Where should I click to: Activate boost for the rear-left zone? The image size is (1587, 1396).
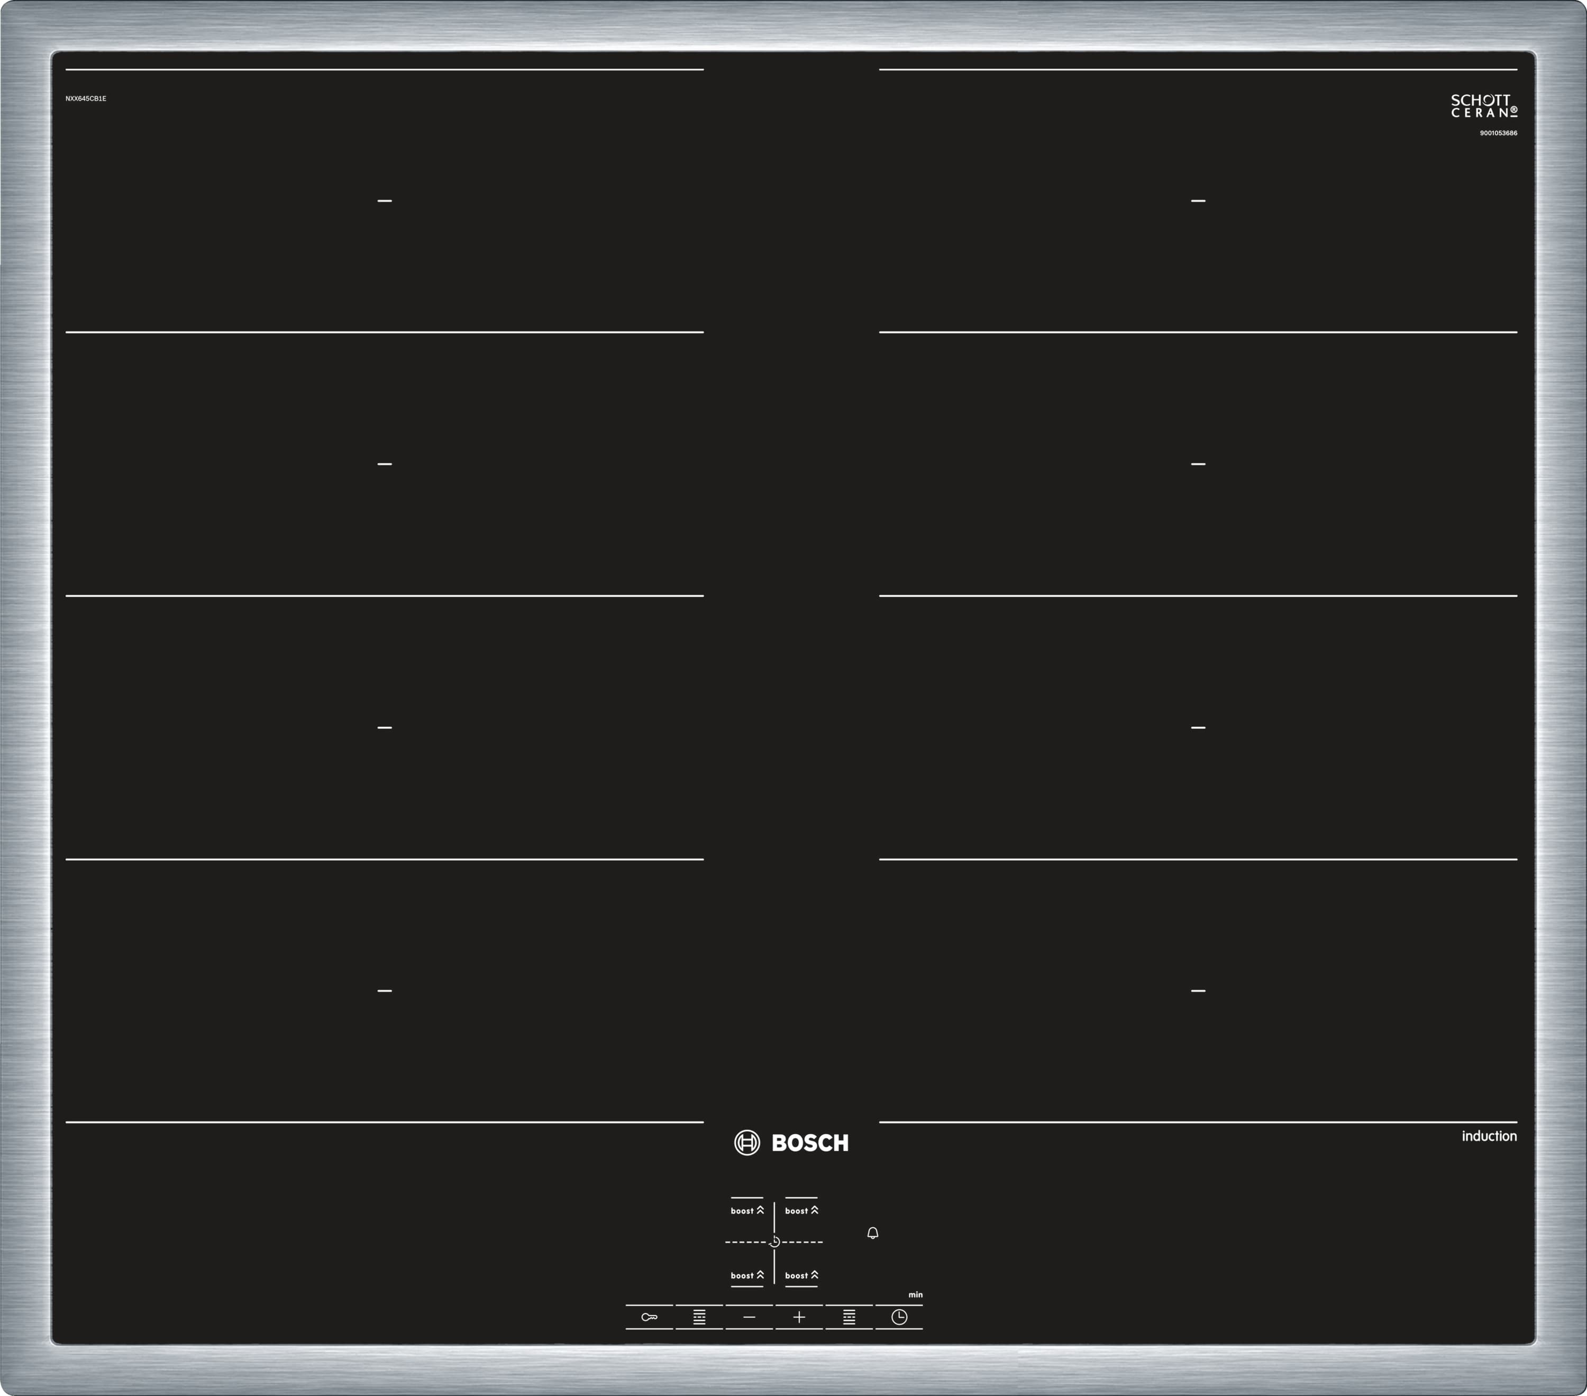747,1210
